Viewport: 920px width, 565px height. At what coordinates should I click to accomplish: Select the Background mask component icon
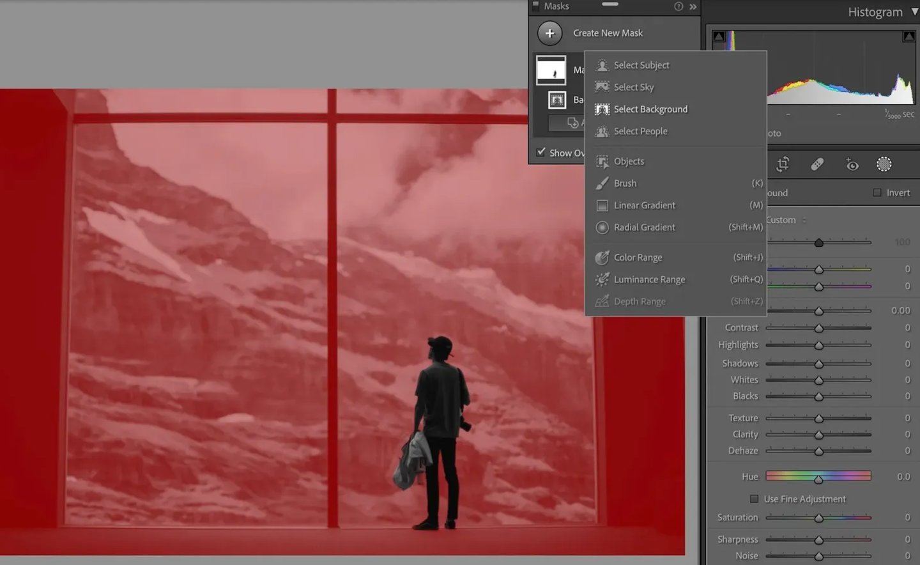(x=557, y=100)
